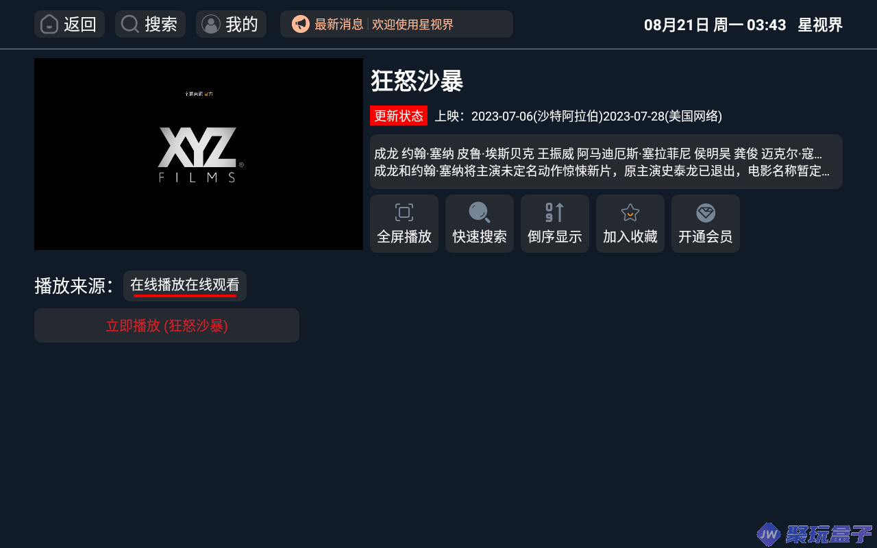The width and height of the screenshot is (877, 548).
Task: Click the date and time 08月21日 周一 03:43
Action: click(x=715, y=25)
